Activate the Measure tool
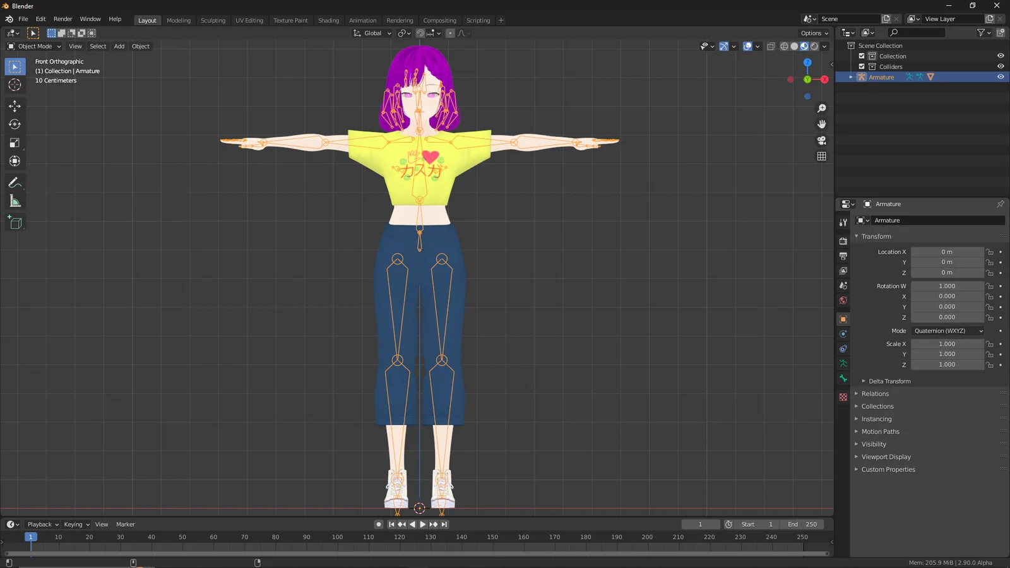1010x568 pixels. [15, 201]
